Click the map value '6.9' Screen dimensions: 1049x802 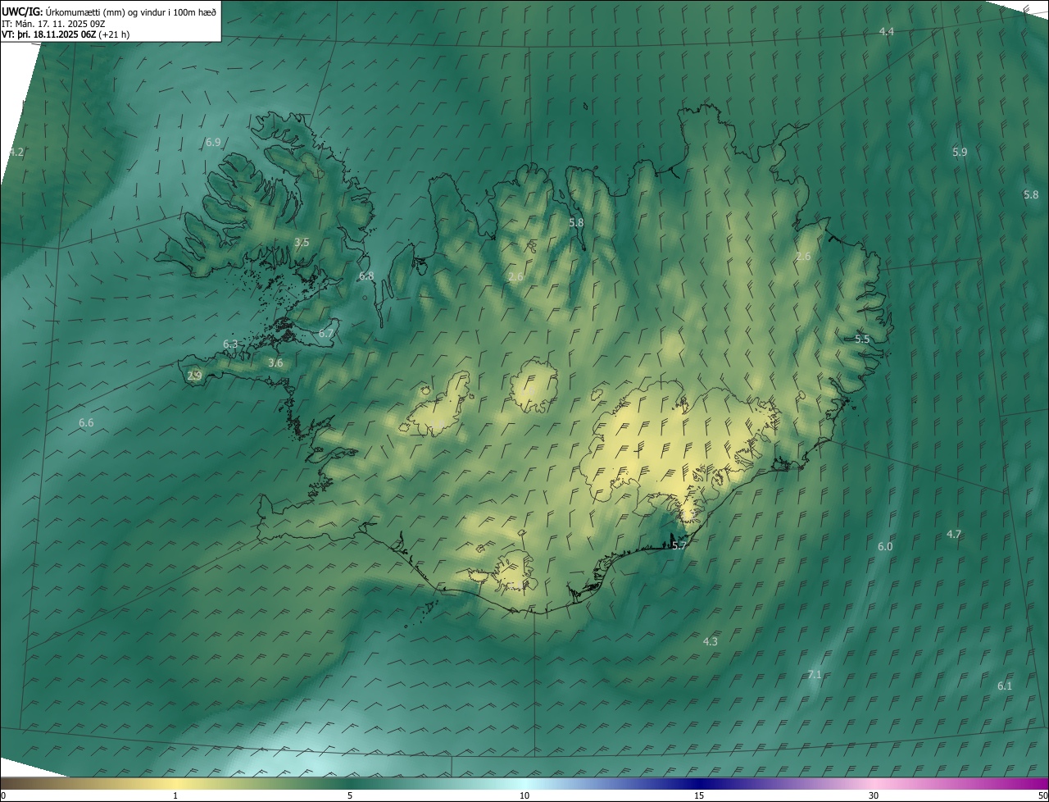[x=213, y=142]
